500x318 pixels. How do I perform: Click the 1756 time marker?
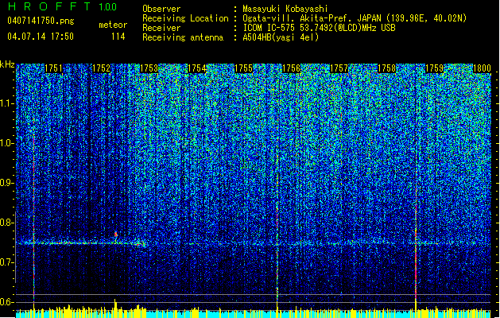click(x=291, y=68)
